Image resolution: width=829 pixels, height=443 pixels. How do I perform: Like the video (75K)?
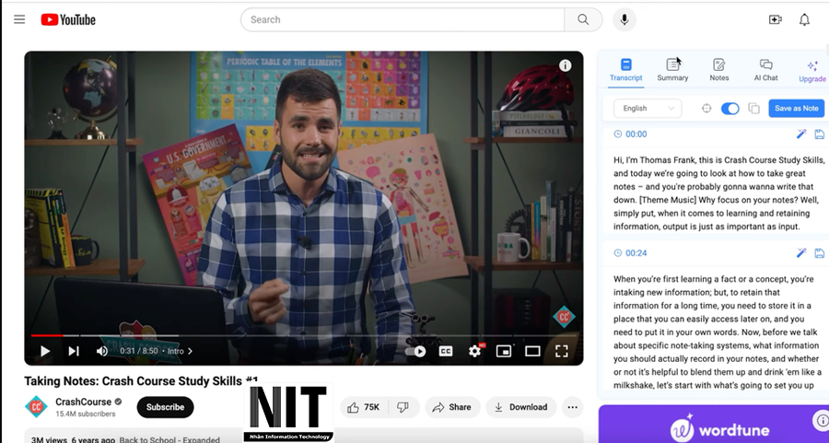[x=364, y=407]
